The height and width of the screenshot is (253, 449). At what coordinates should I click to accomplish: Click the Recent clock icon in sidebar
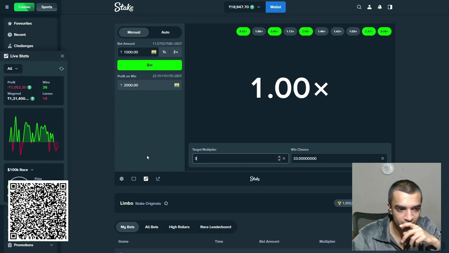[x=10, y=35]
